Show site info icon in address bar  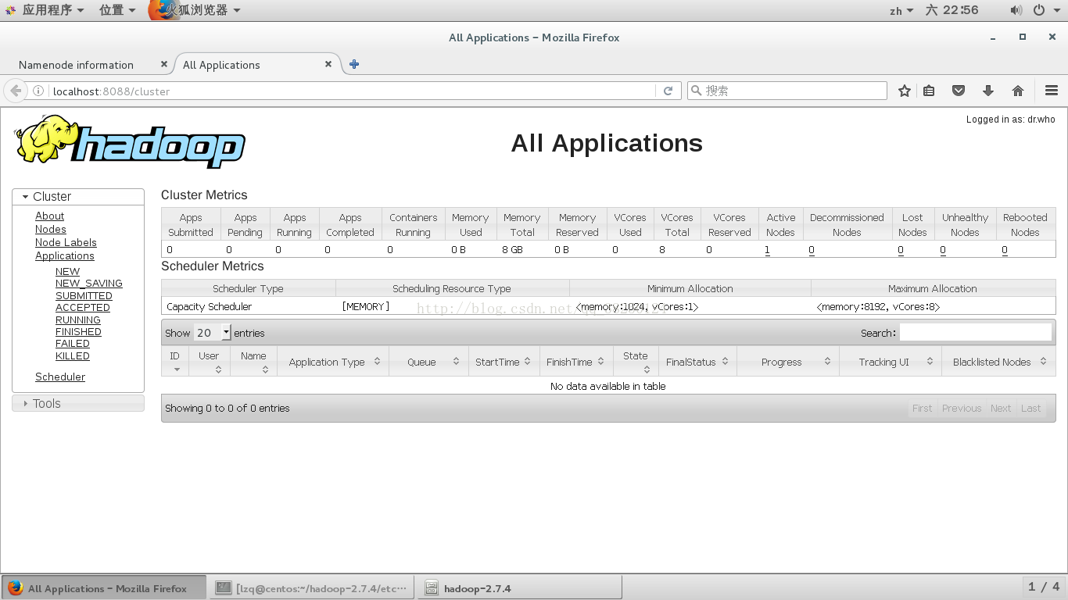pos(39,91)
